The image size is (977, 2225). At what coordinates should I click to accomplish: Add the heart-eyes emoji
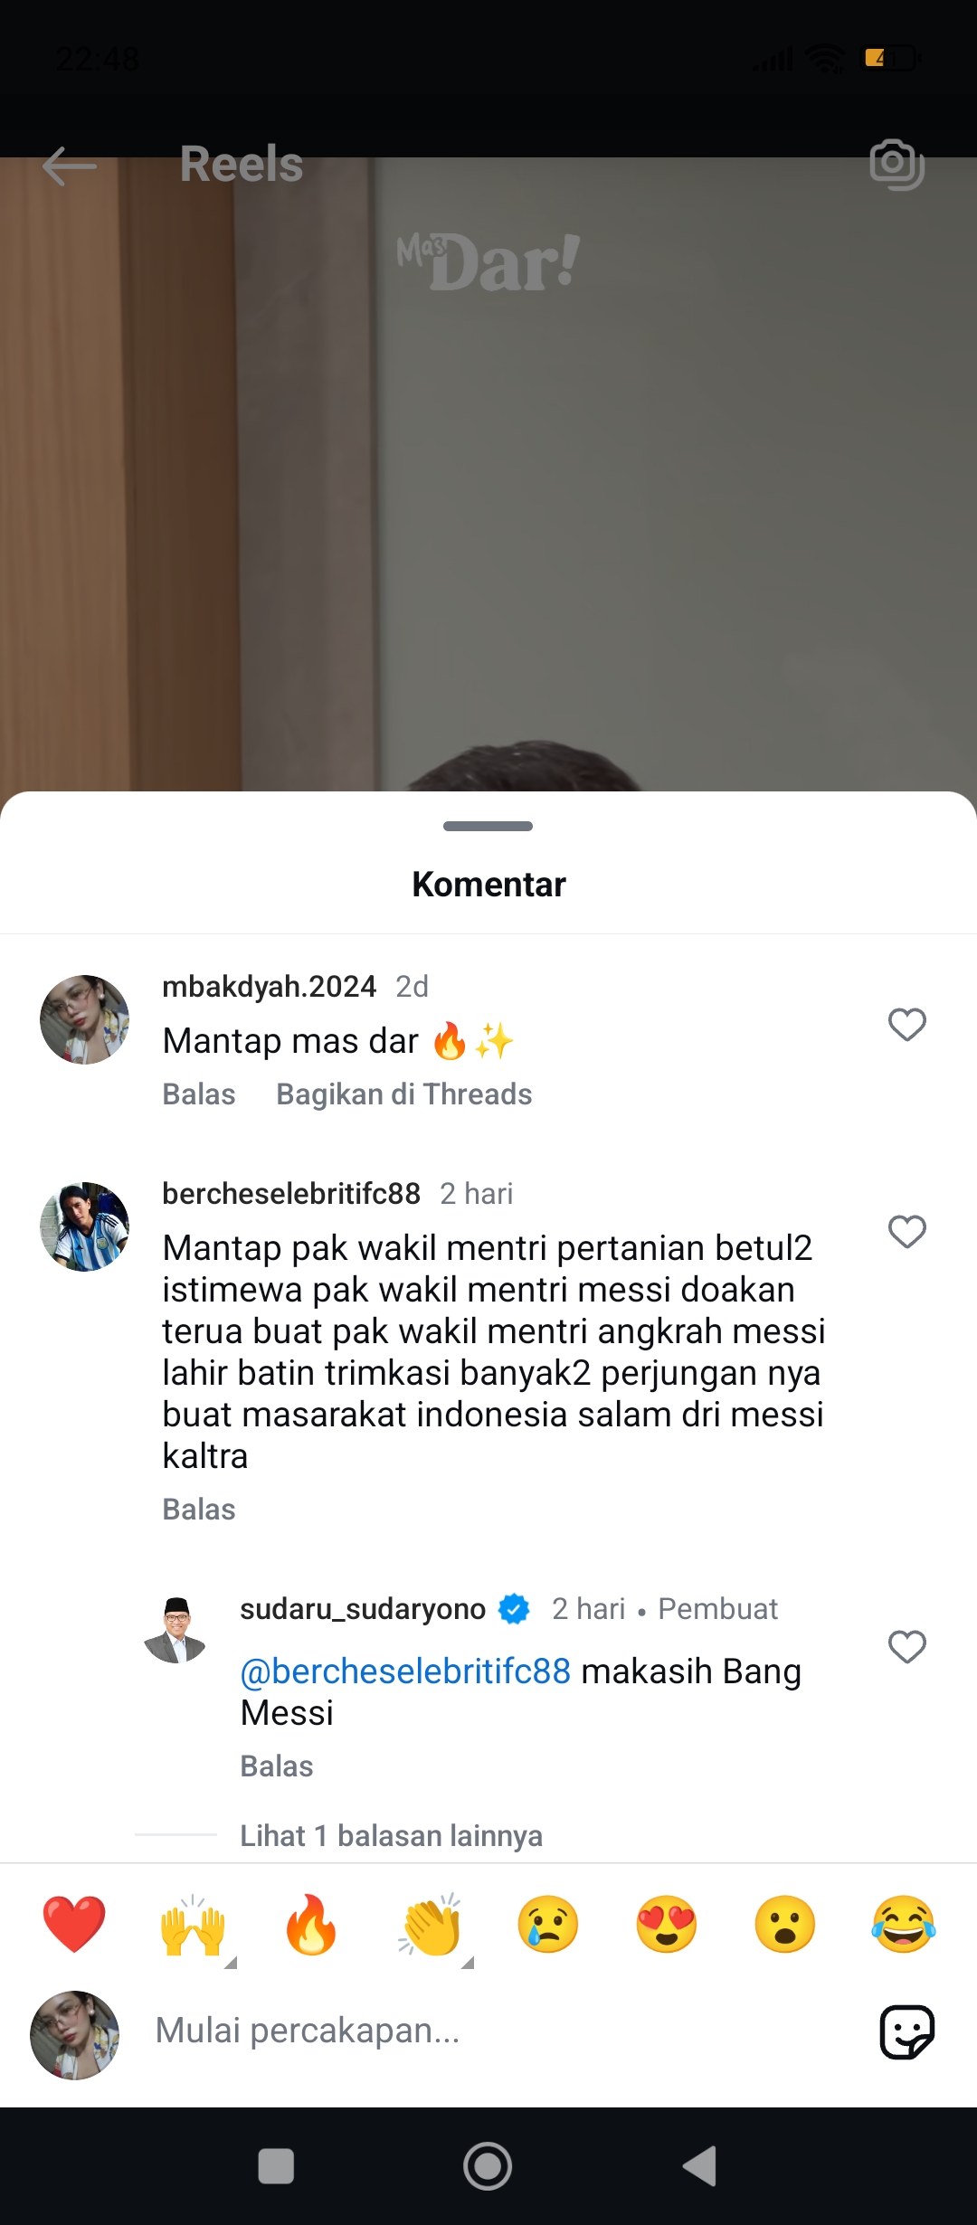pos(667,1924)
